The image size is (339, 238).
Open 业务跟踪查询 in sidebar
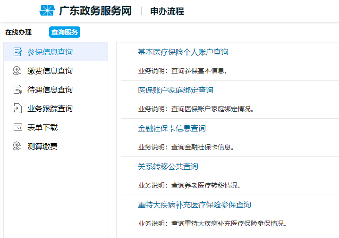tap(56, 108)
